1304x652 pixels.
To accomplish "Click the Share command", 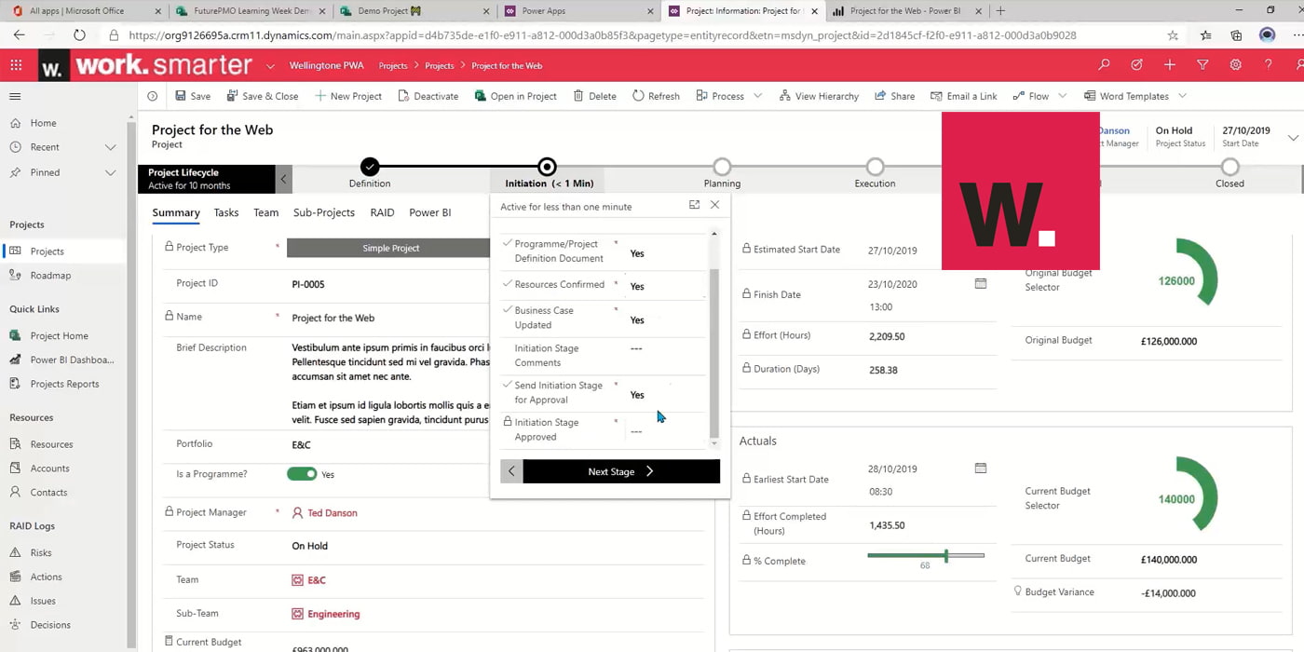I will tap(894, 96).
